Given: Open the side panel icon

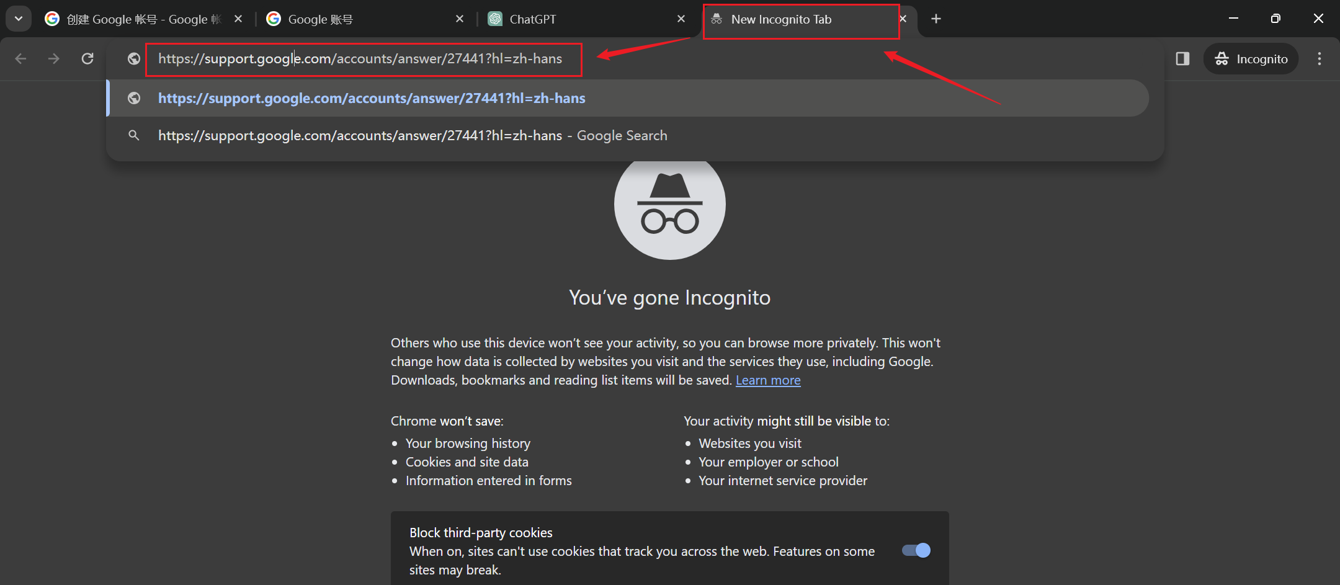Looking at the screenshot, I should (x=1182, y=58).
